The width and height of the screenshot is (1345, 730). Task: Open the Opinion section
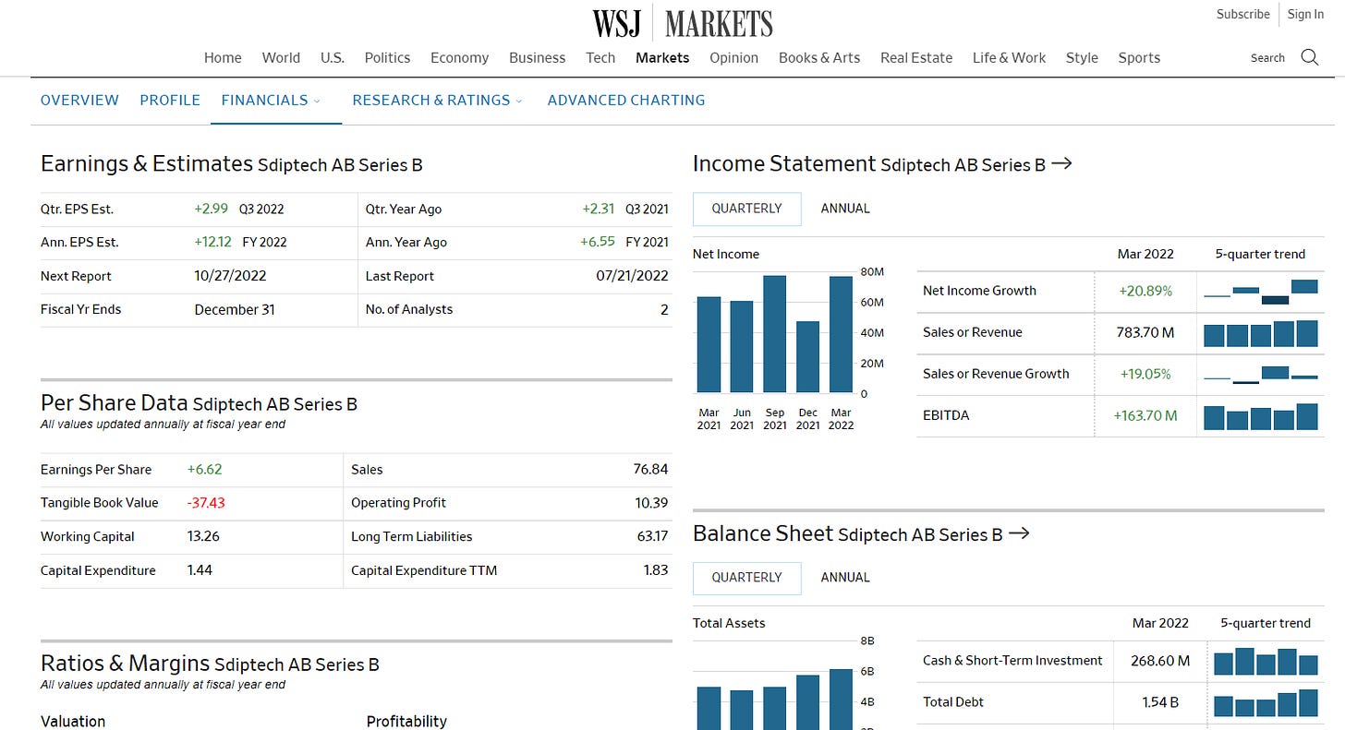(x=733, y=57)
